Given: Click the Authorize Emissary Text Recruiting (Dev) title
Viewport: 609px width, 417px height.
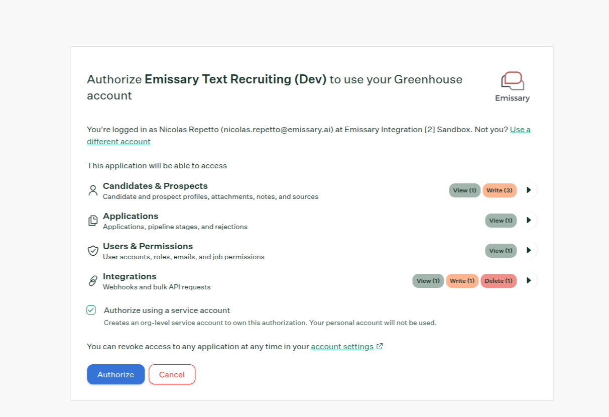Looking at the screenshot, I should click(275, 87).
